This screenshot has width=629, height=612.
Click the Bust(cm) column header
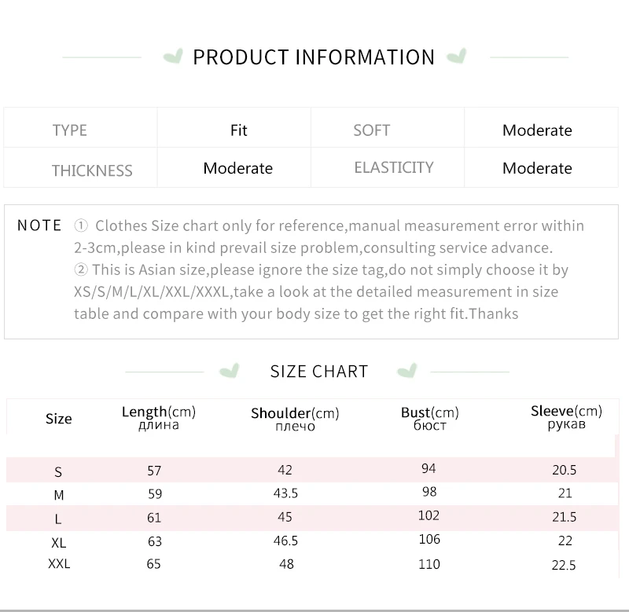pos(429,418)
